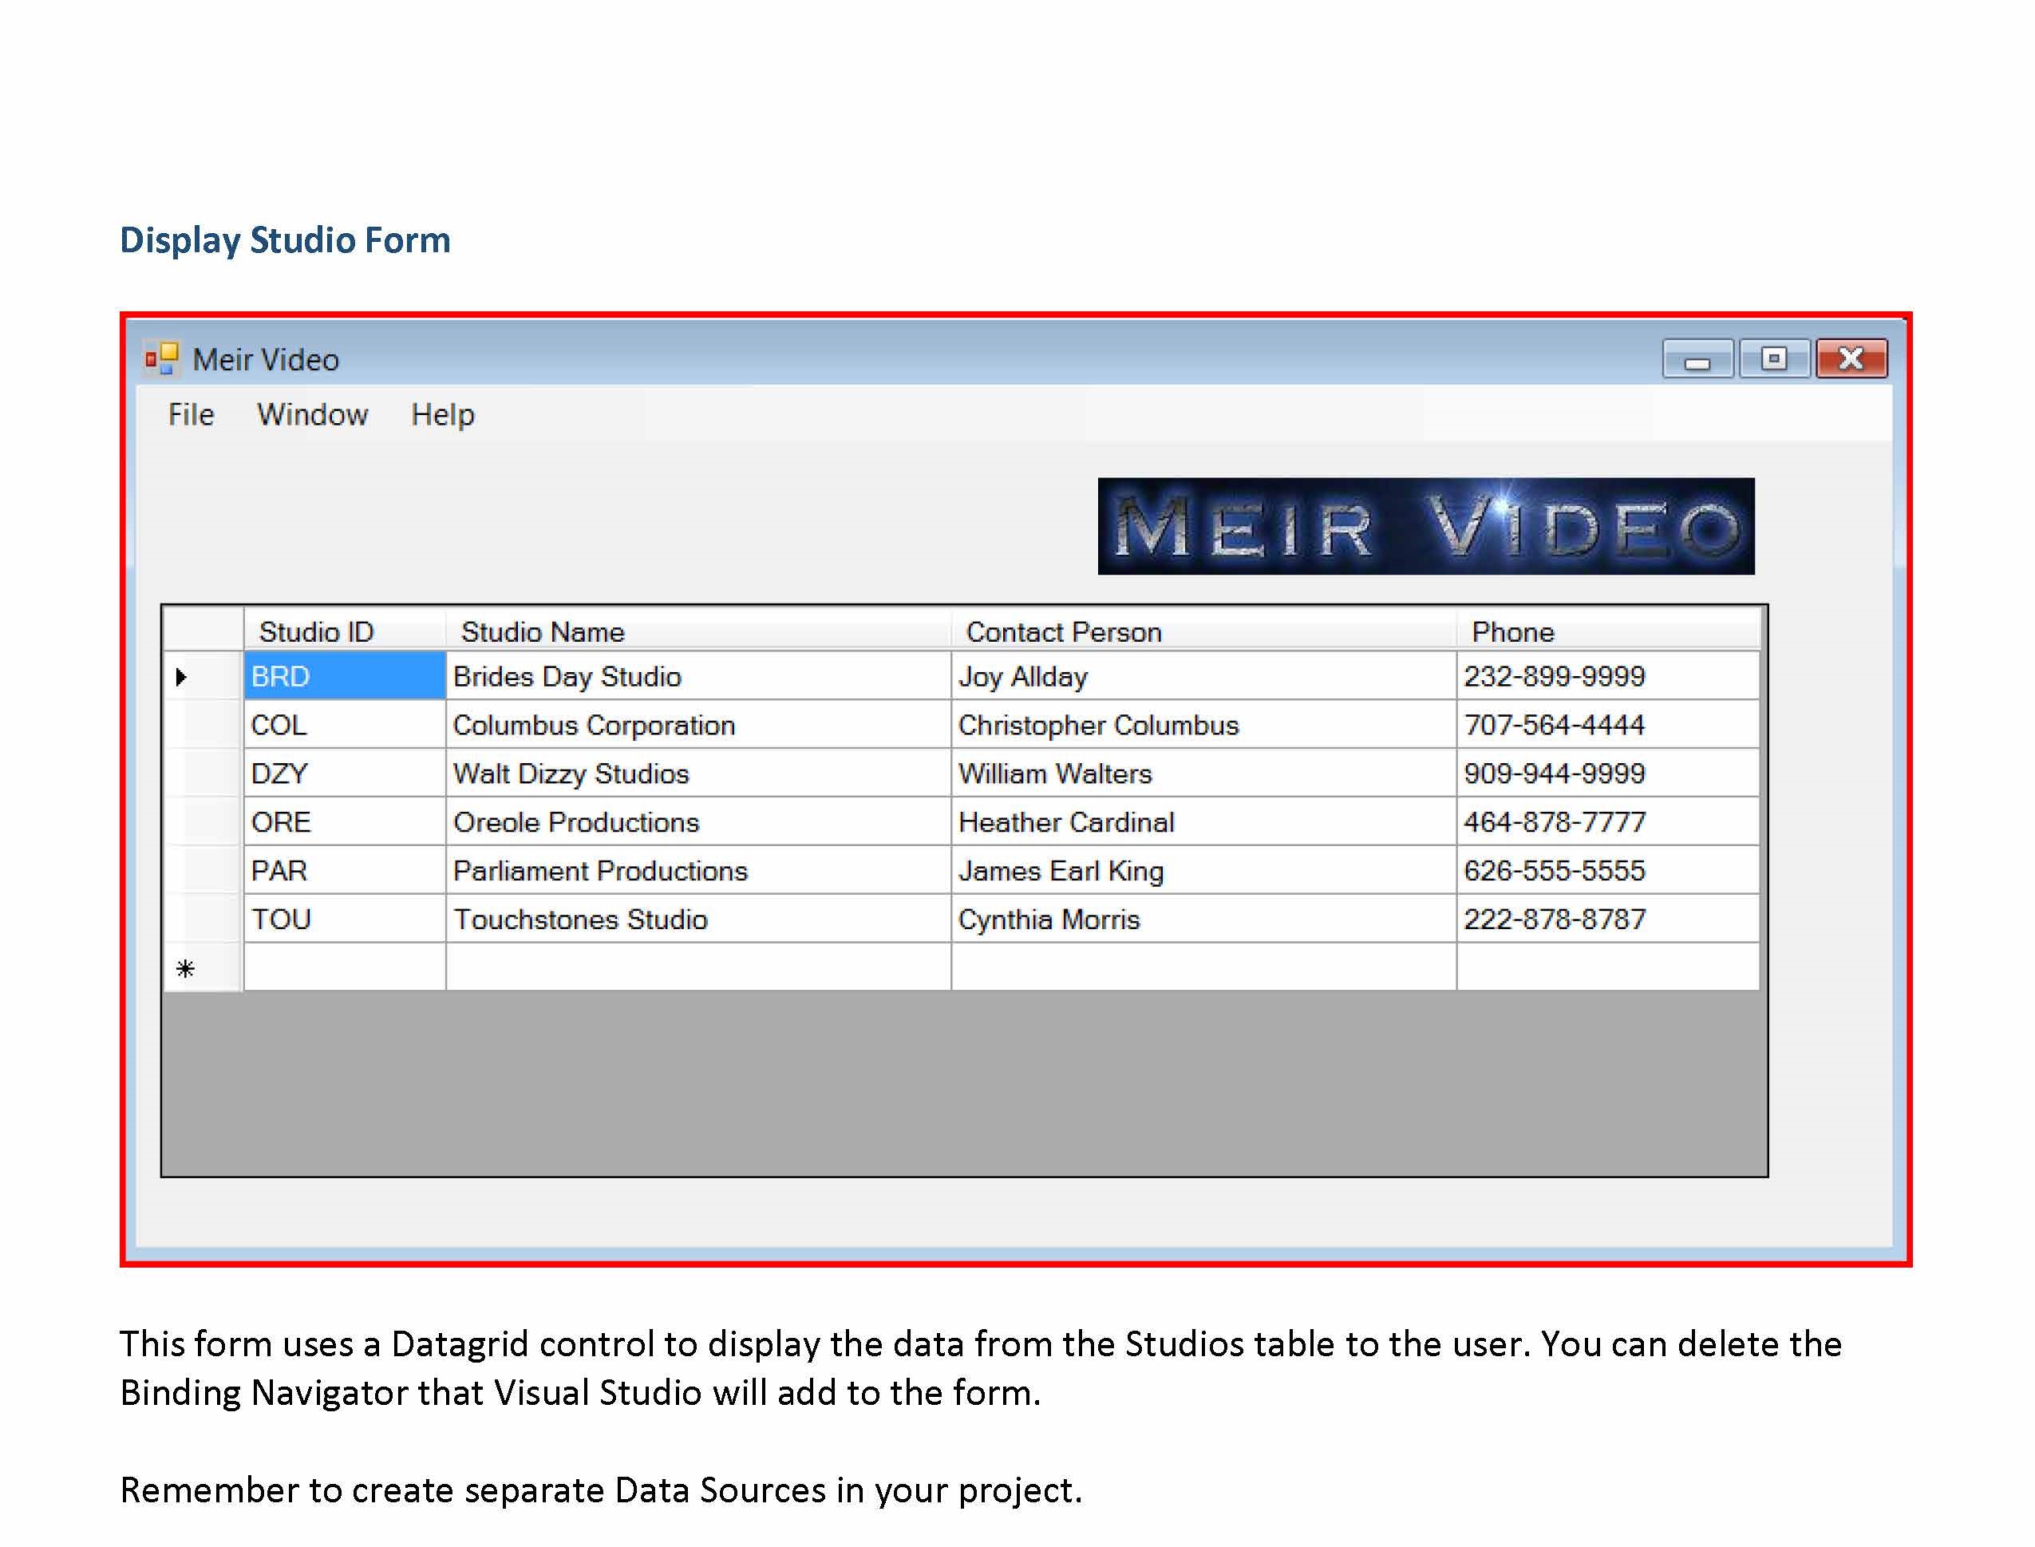The height and width of the screenshot is (1547, 2035).
Task: Click empty Studio ID cell in new row
Action: (344, 967)
